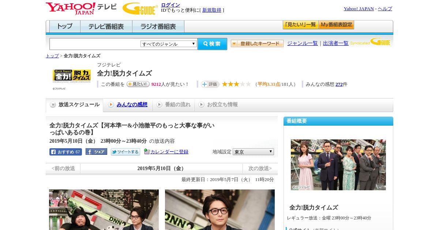The width and height of the screenshot is (439, 230).
Task: Click the 評価 plus rating button
Action: pos(210,84)
